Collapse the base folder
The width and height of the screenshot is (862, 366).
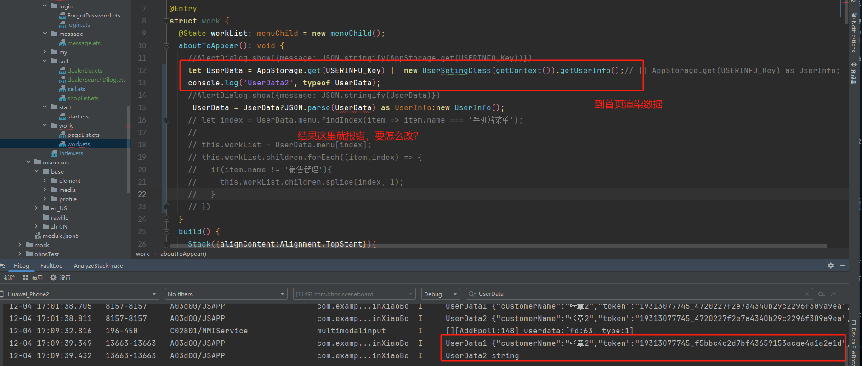click(x=36, y=171)
